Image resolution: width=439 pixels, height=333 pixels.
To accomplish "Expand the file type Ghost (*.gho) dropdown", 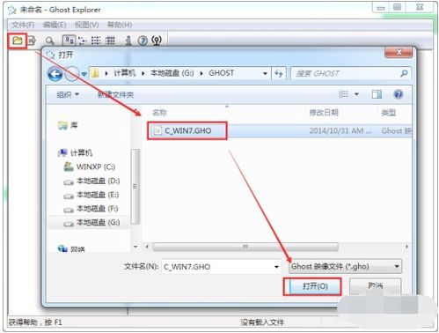I will 345,267.
